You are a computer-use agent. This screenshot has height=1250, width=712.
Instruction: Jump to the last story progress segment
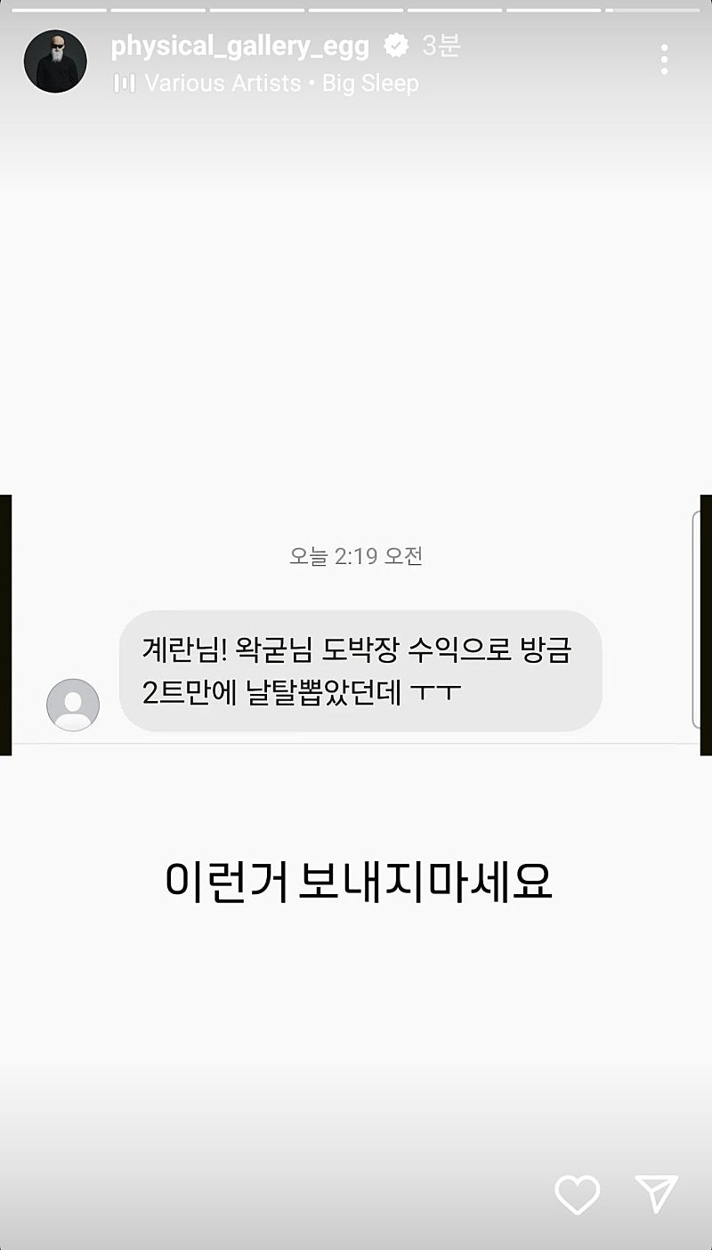(654, 10)
